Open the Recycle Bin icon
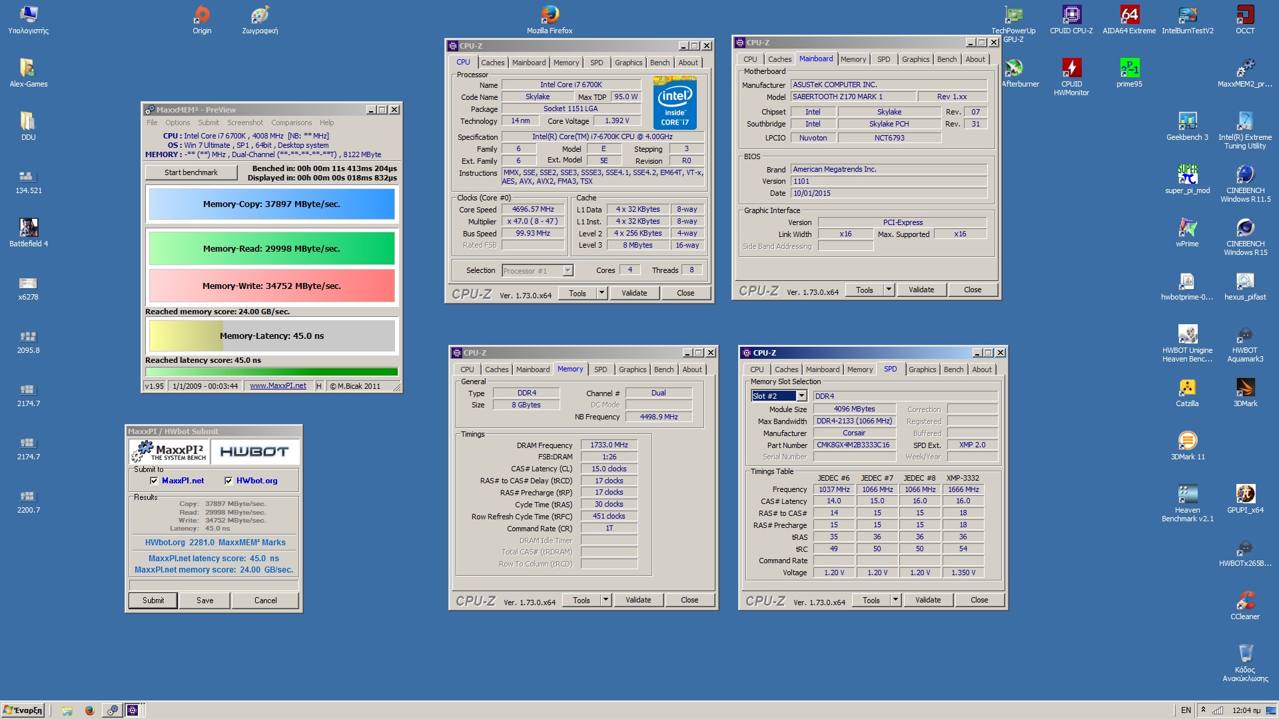1279x719 pixels. point(1245,662)
